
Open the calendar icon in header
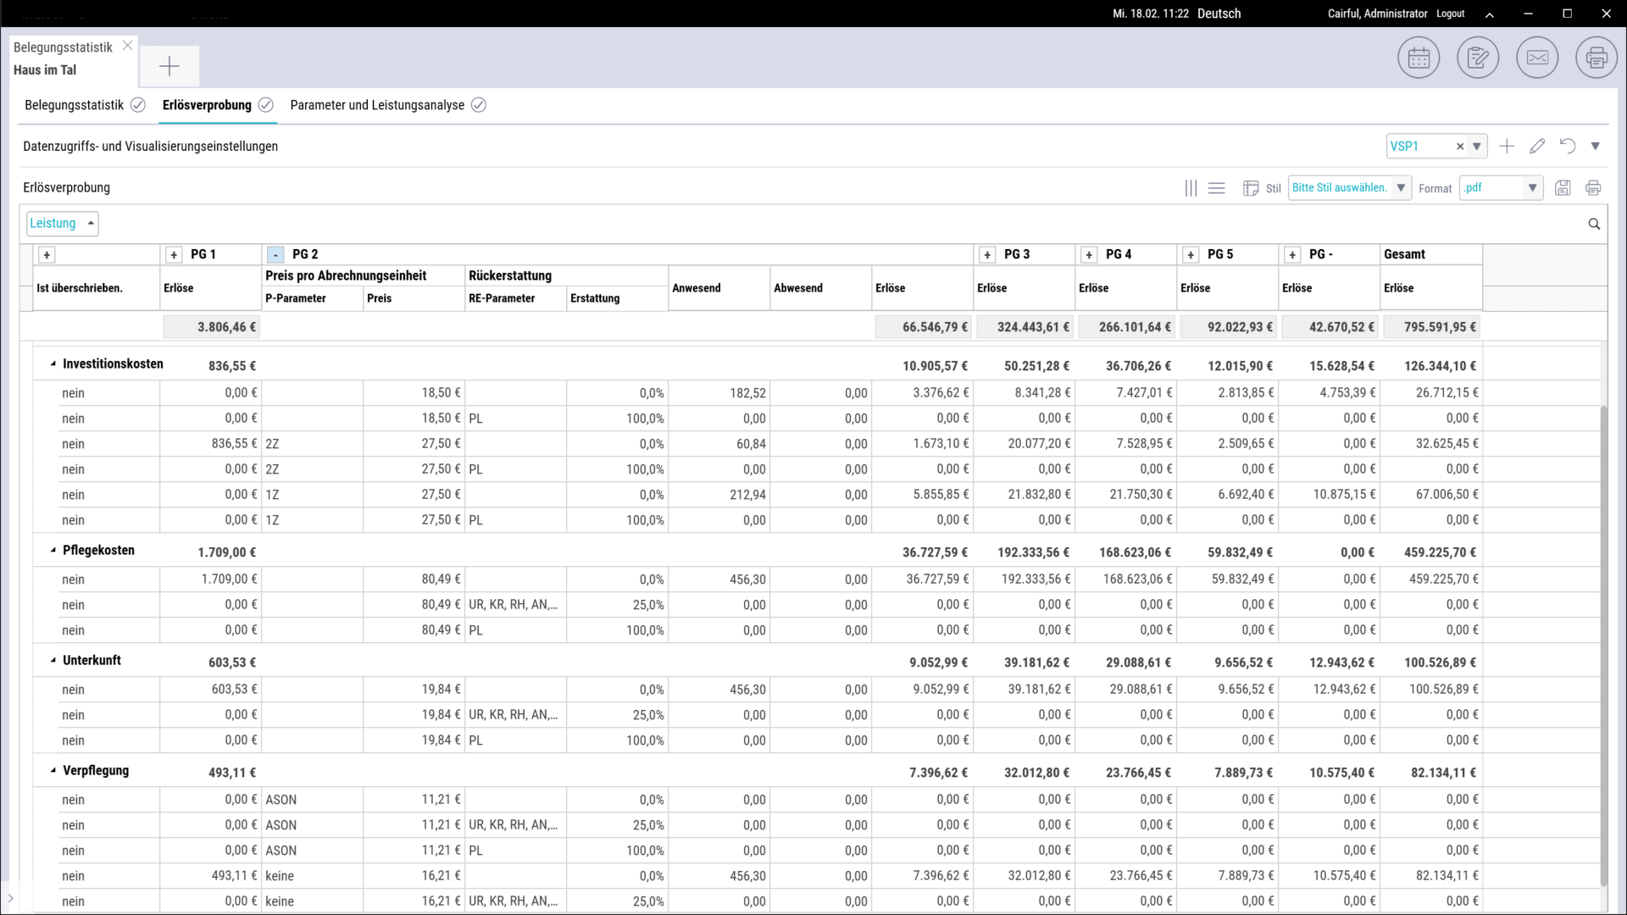click(x=1419, y=58)
